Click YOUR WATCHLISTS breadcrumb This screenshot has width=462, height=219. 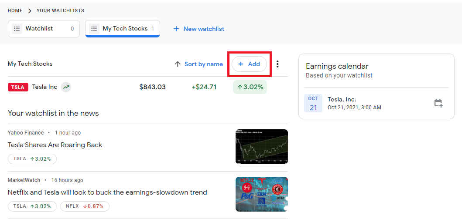pyautogui.click(x=60, y=10)
